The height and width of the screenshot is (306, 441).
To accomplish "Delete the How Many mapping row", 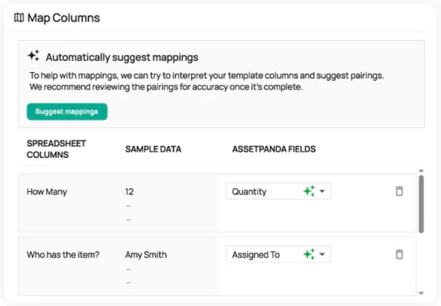I will click(400, 191).
